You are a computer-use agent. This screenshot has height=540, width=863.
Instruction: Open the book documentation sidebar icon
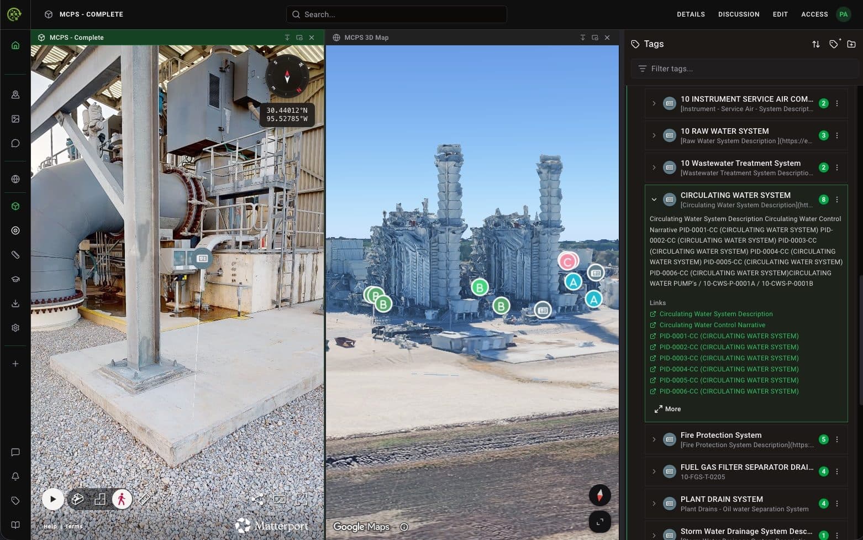tap(15, 525)
